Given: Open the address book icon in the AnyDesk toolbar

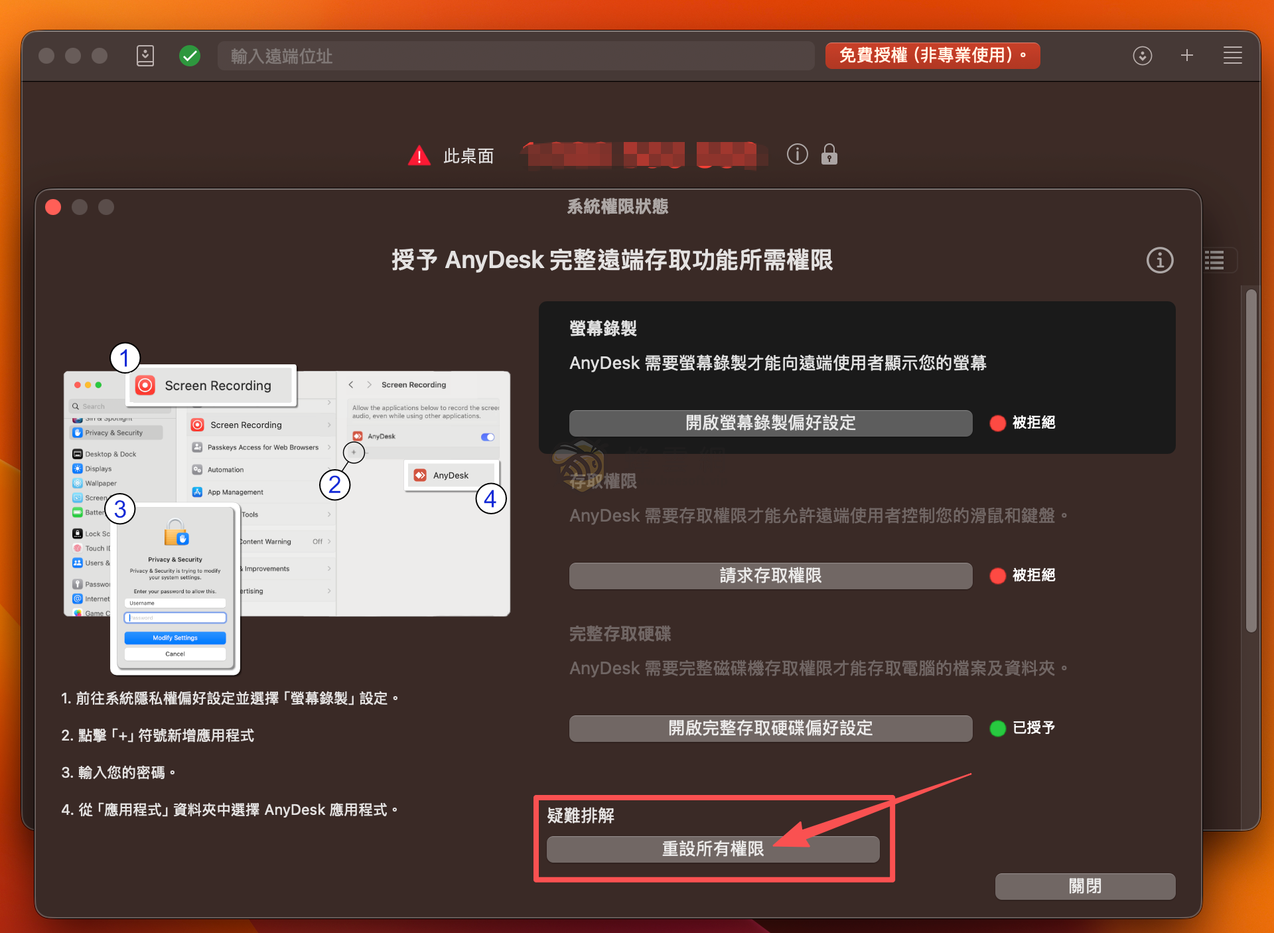Looking at the screenshot, I should click(145, 56).
